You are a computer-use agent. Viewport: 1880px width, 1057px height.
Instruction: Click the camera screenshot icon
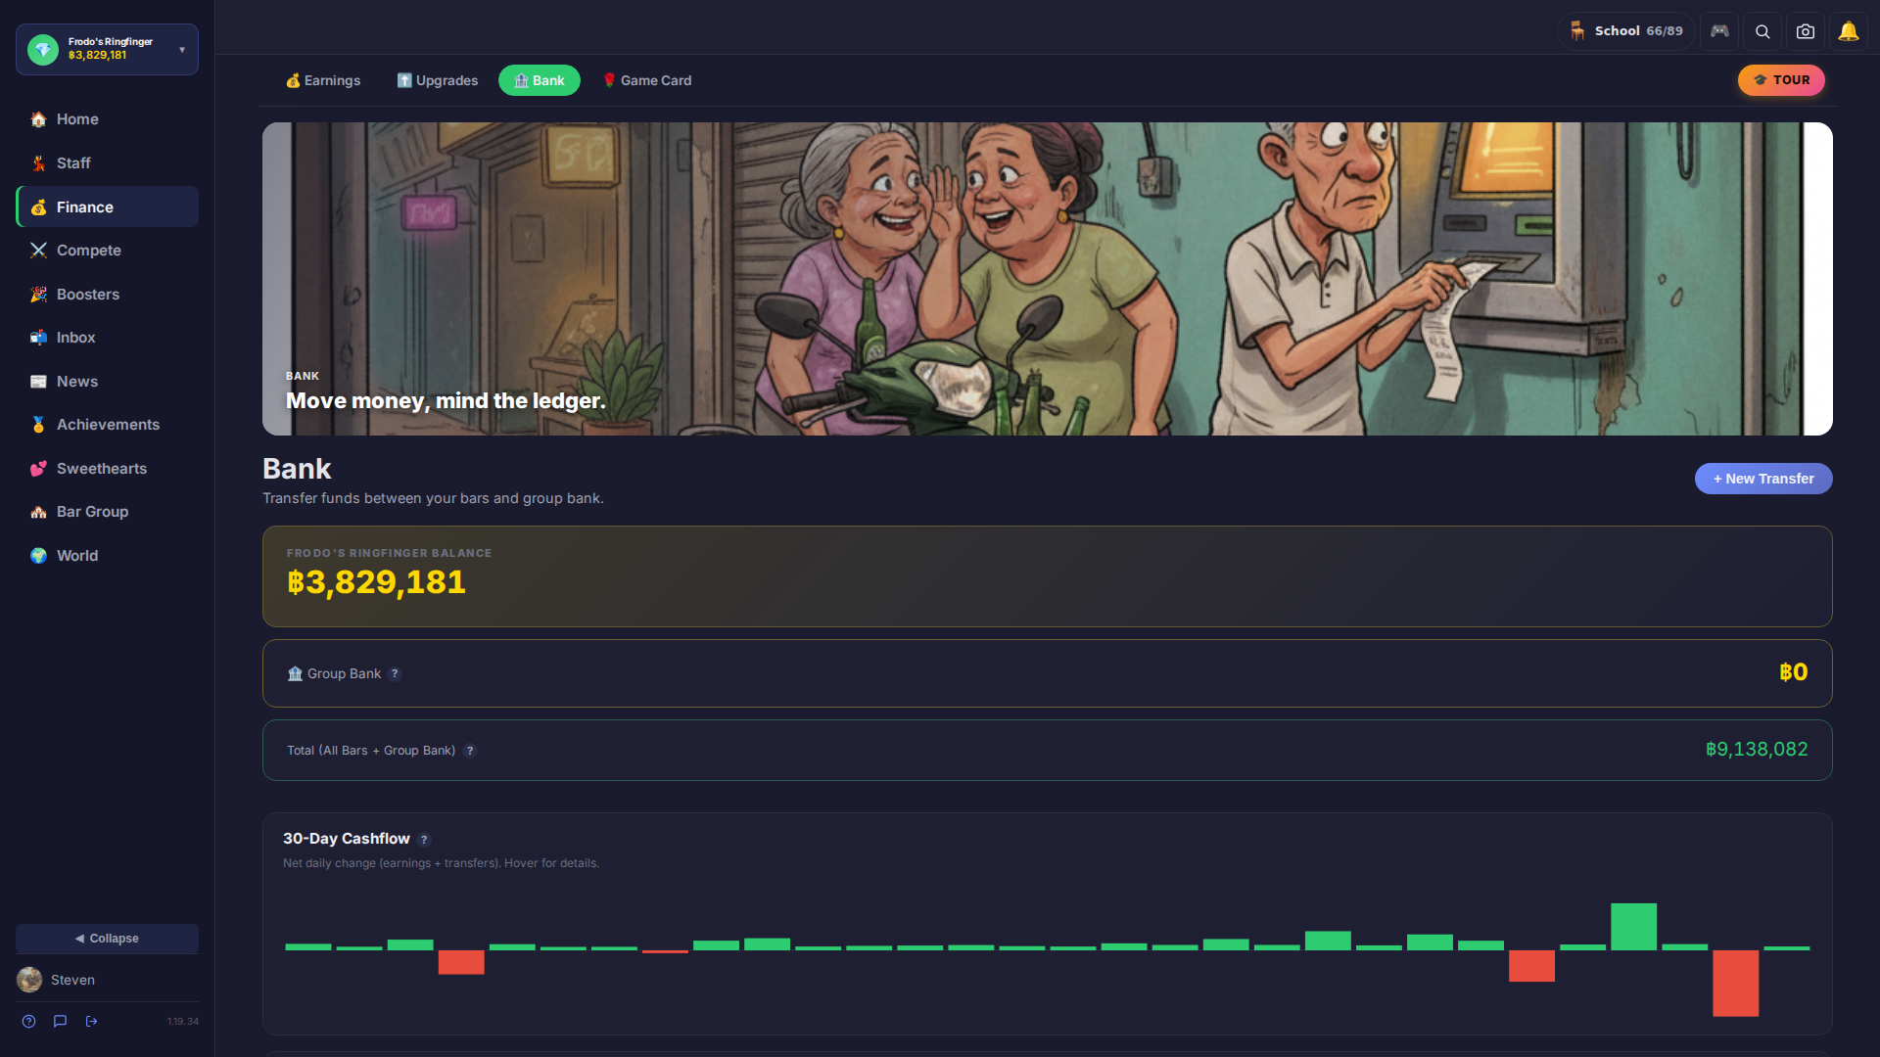(x=1806, y=31)
